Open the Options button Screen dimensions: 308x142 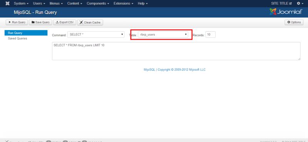[x=294, y=22]
